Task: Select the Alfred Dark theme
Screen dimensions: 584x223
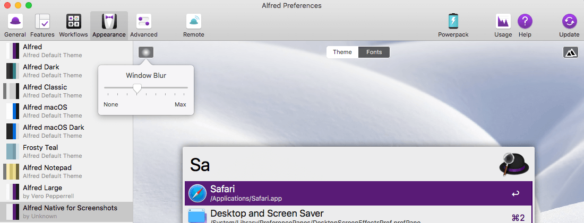Action: coord(66,71)
